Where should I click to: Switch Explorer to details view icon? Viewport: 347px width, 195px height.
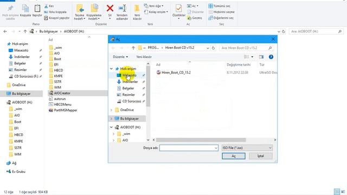click(x=337, y=192)
